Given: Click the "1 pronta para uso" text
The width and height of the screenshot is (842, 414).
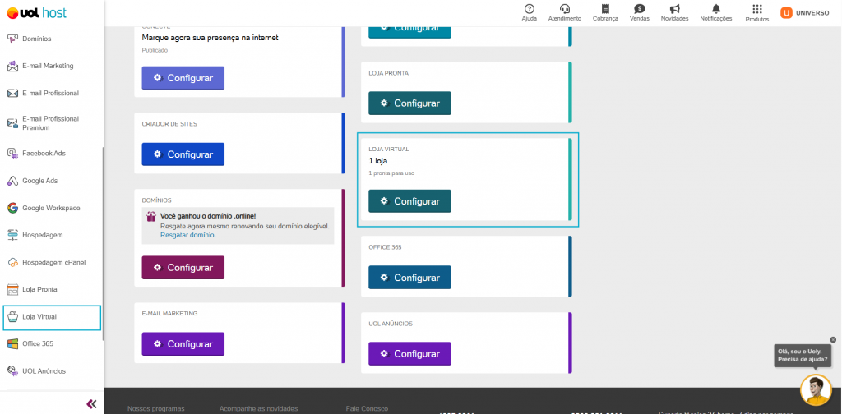Looking at the screenshot, I should point(391,173).
